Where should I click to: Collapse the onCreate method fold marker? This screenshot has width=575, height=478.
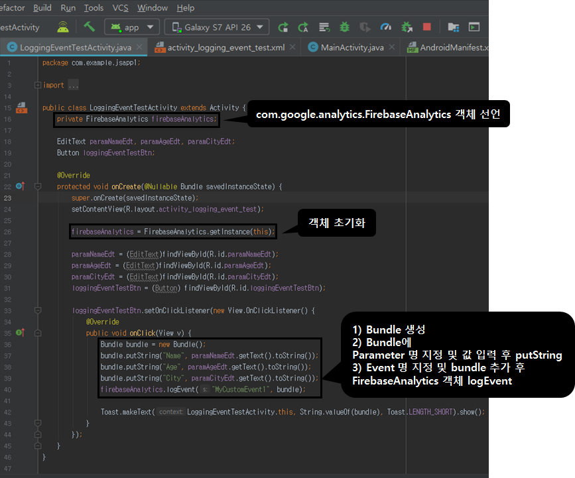(37, 186)
